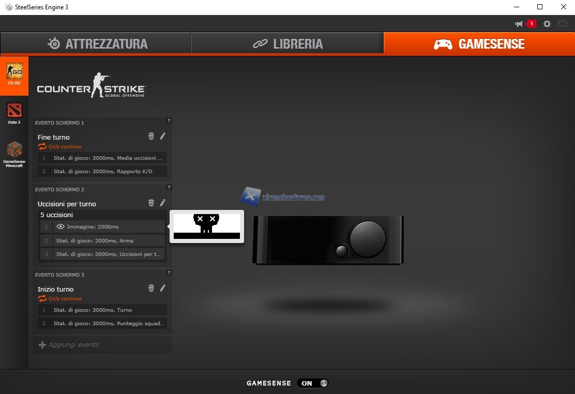The image size is (575, 394).
Task: Open the GameSense Minecraft sidebar icon
Action: pos(14,154)
